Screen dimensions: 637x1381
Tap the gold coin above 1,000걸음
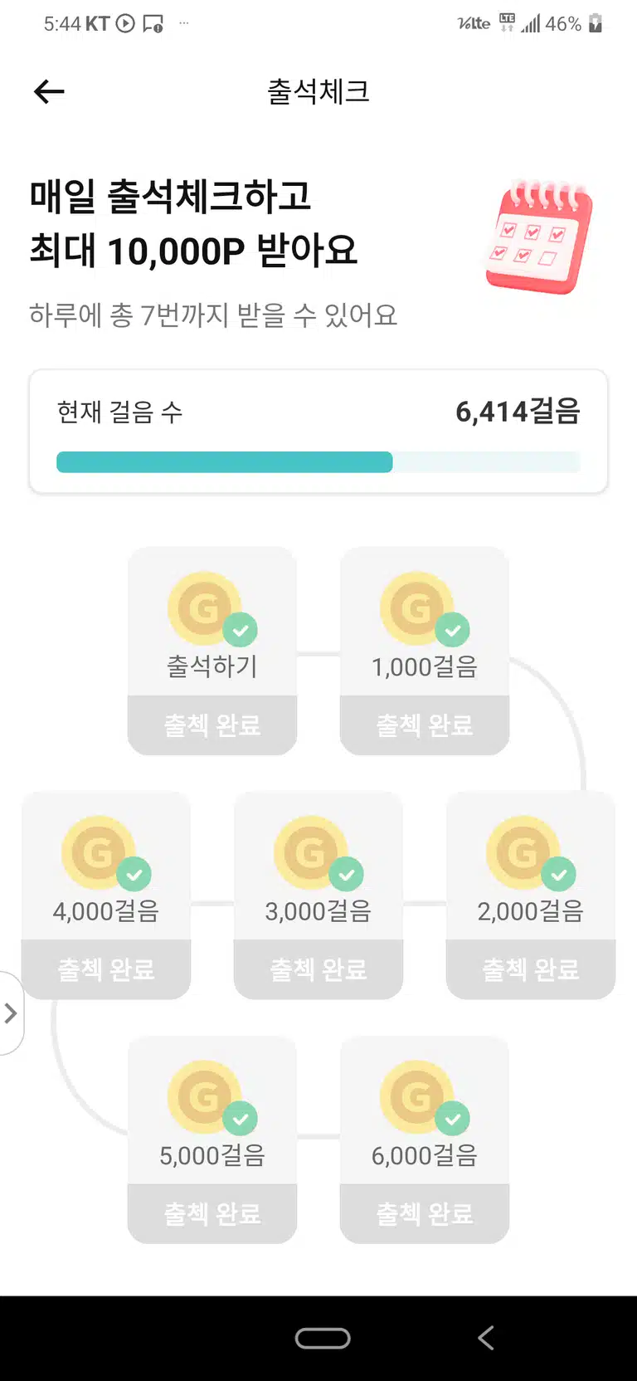[x=416, y=608]
